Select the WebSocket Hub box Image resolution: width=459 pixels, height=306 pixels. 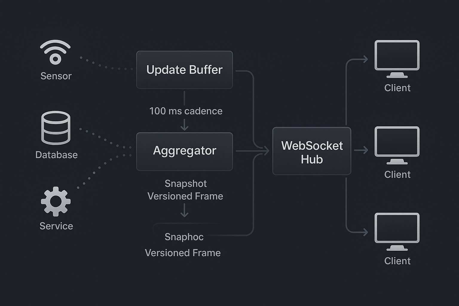pos(312,151)
